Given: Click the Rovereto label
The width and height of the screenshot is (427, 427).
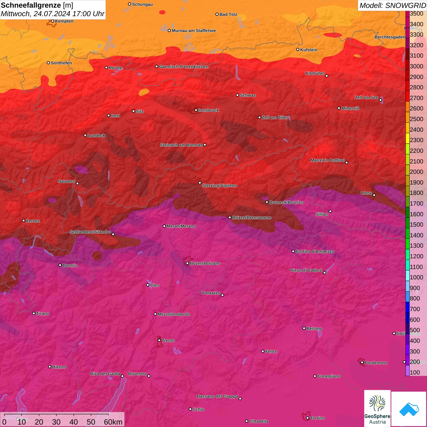Looking at the screenshot, I should coord(137,374).
